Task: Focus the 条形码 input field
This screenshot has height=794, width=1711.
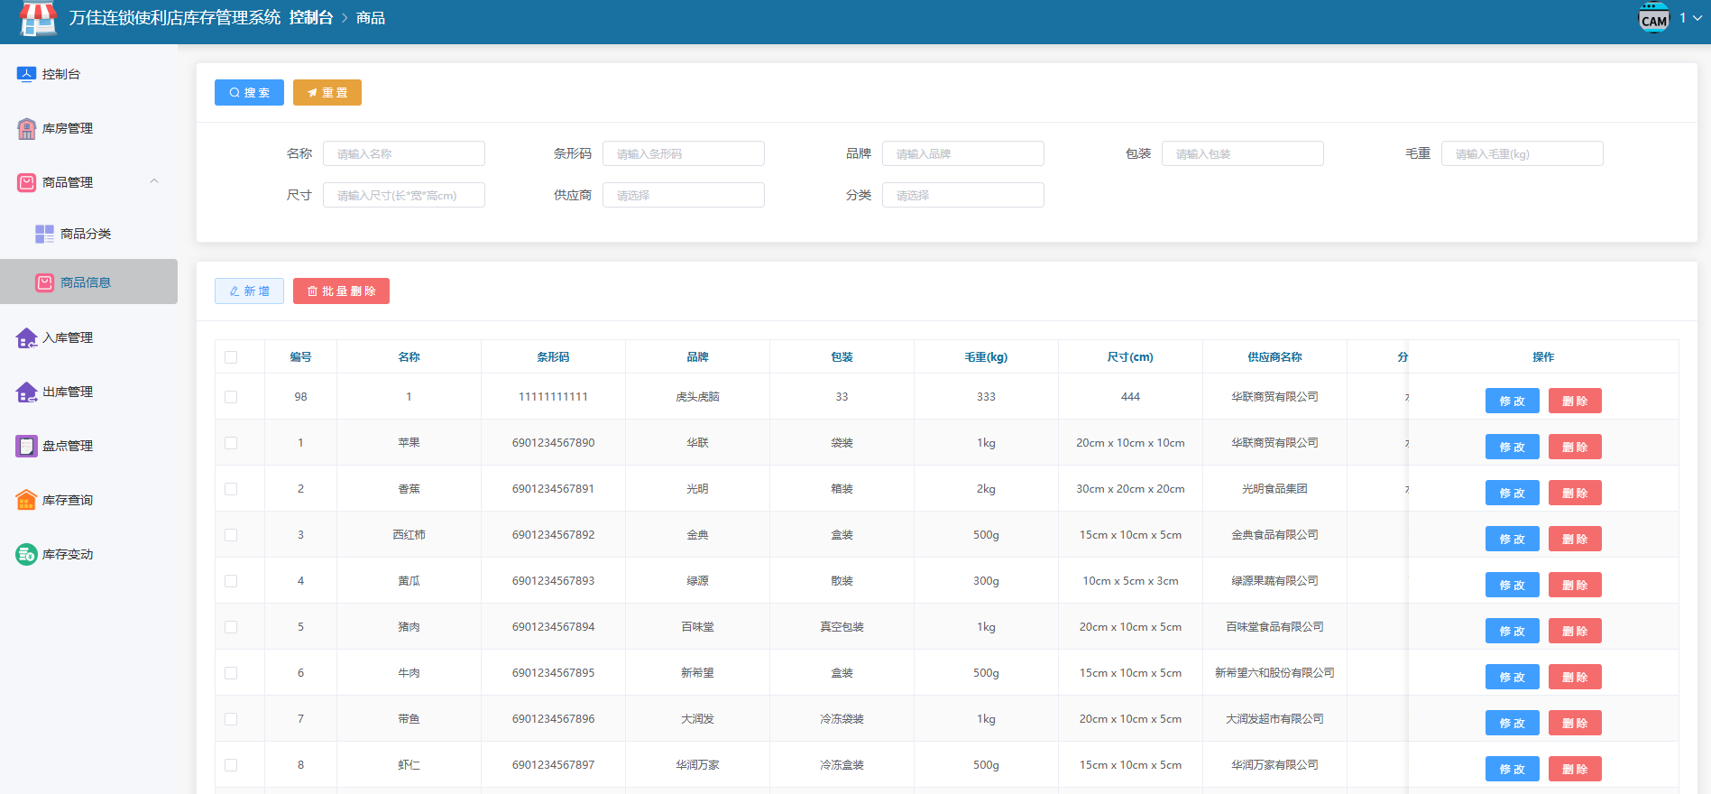Action: click(x=684, y=153)
